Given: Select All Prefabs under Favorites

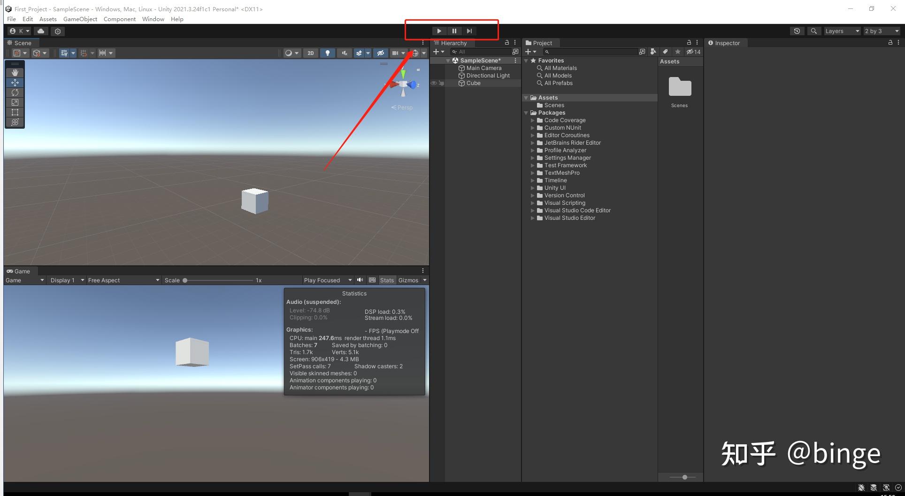Looking at the screenshot, I should (x=558, y=83).
